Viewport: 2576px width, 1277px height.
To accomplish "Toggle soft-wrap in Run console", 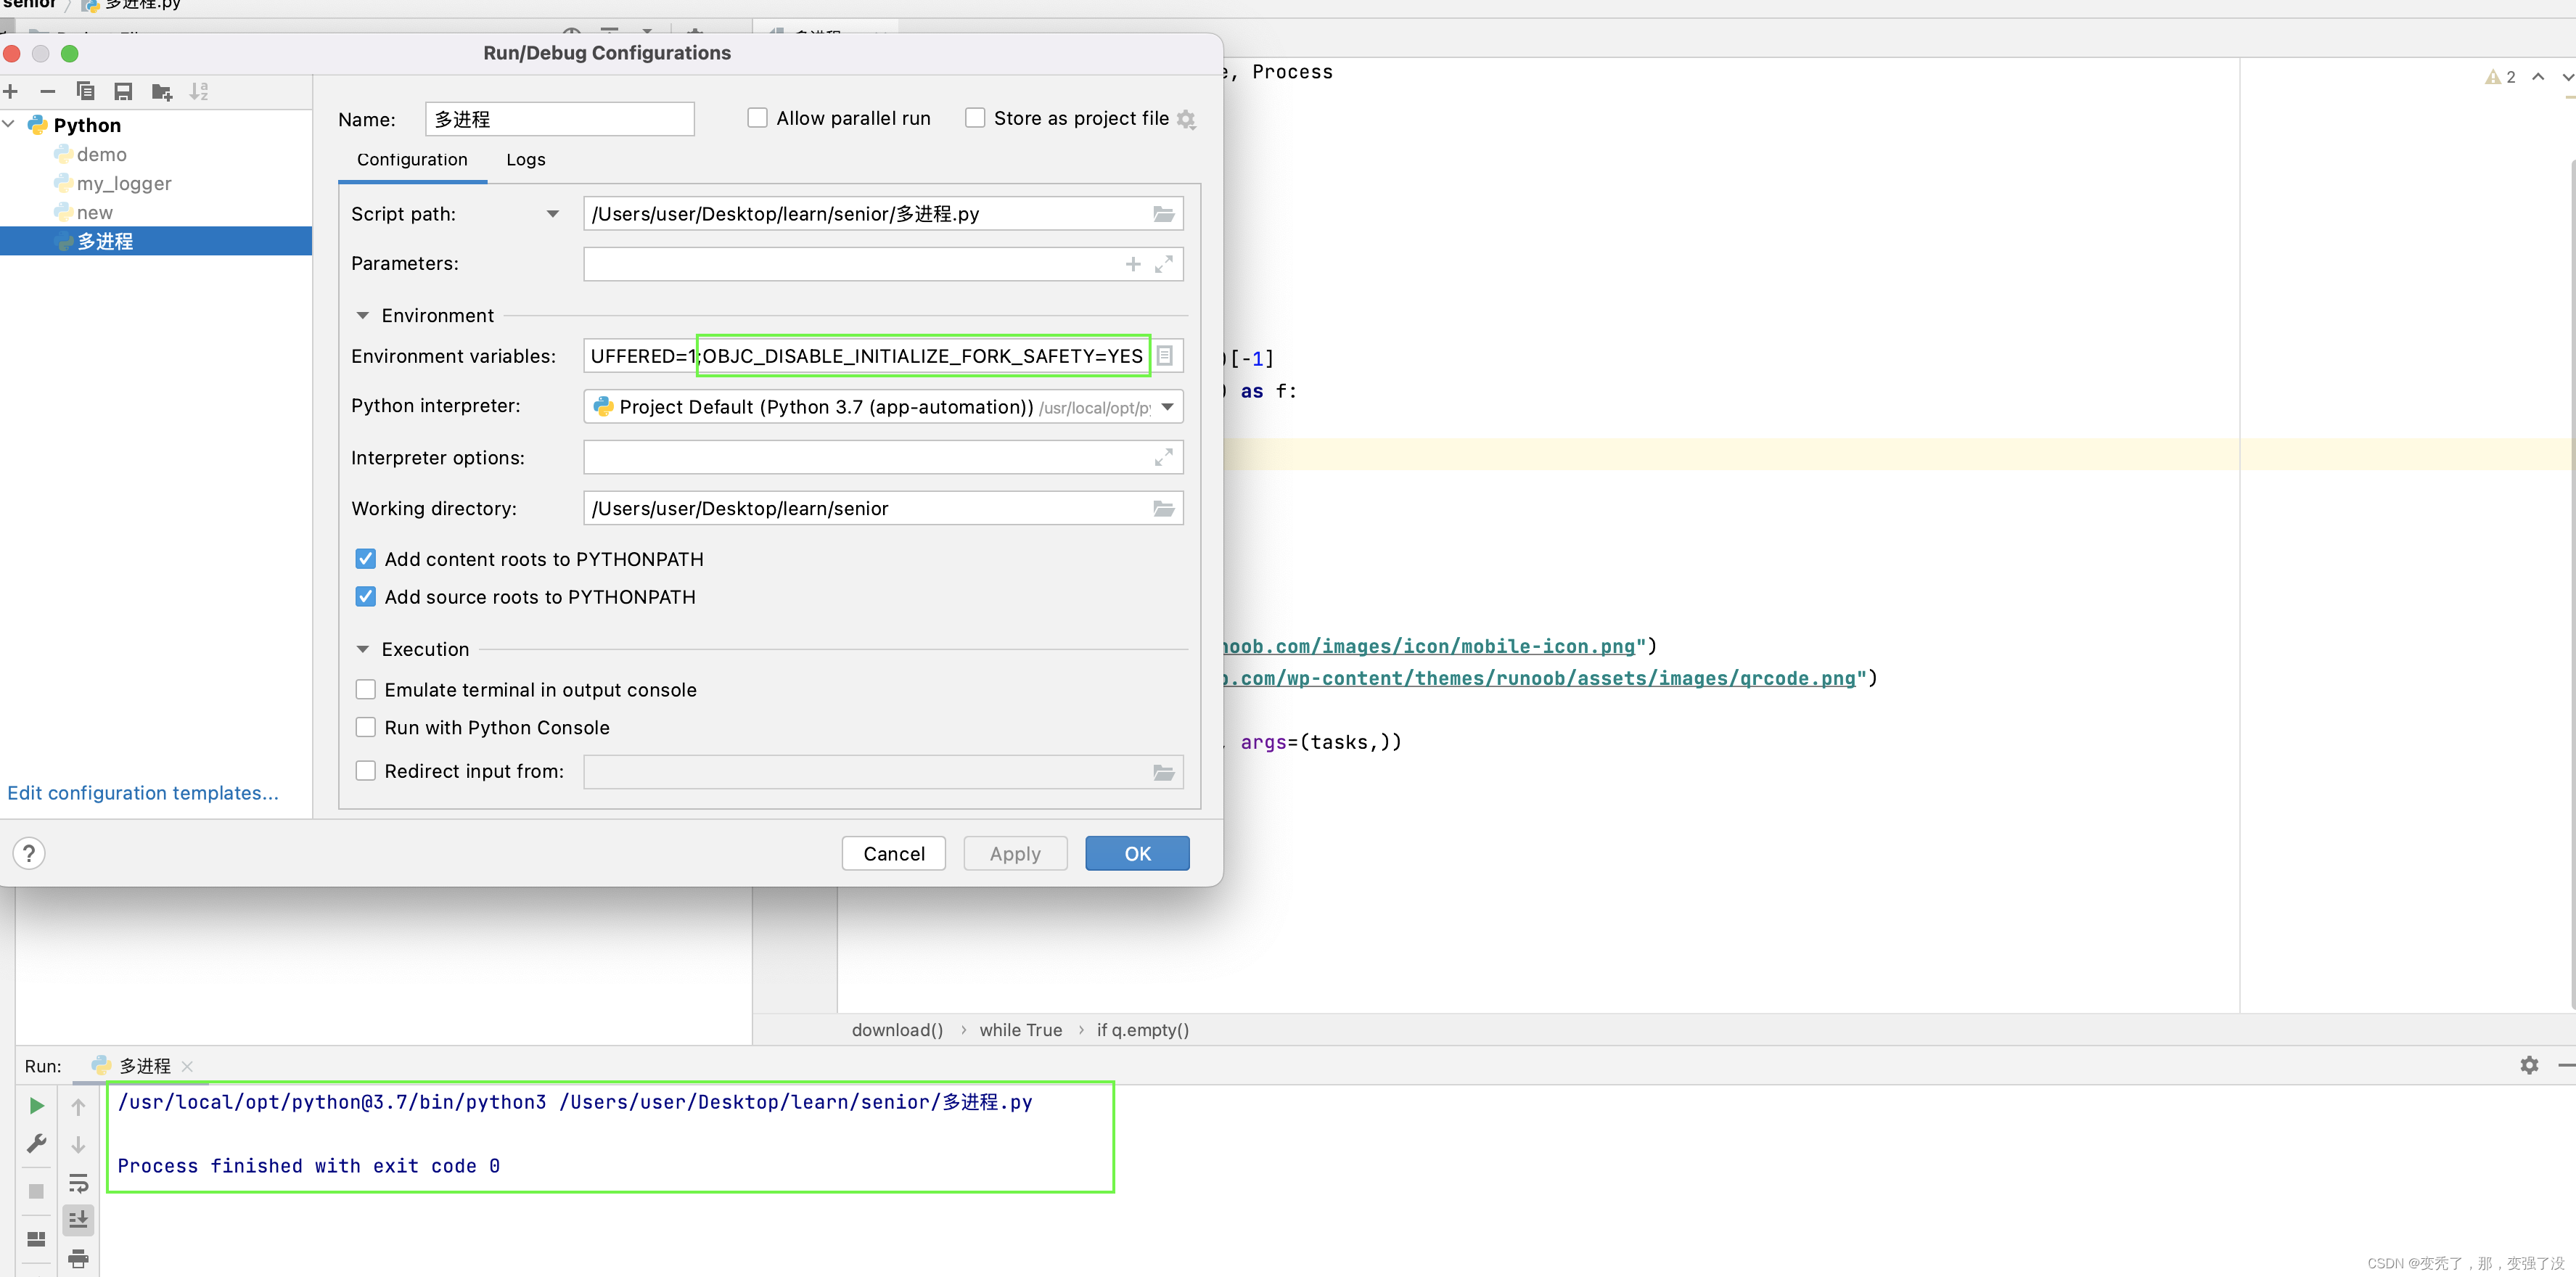I will click(x=78, y=1184).
